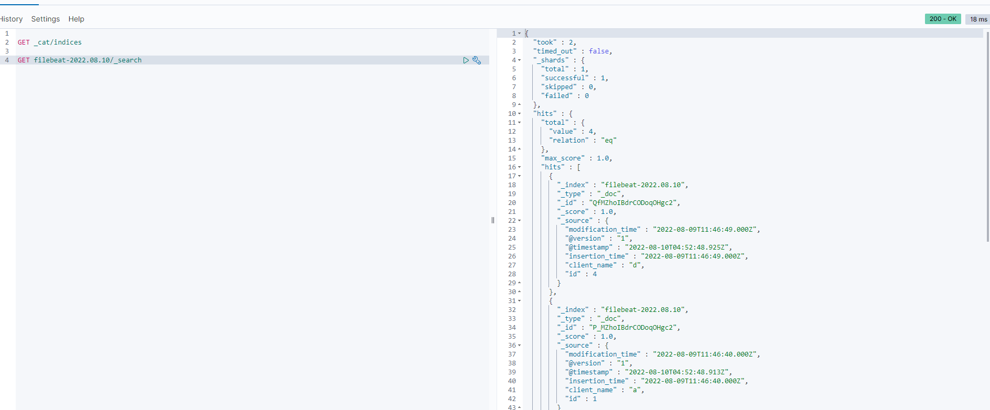Click the "value" : 4 line
990x410 pixels.
[573, 132]
